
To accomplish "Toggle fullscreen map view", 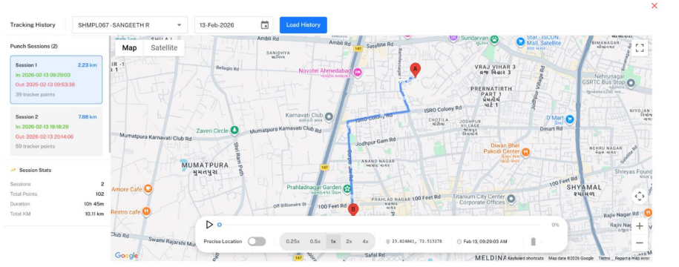I will point(640,48).
